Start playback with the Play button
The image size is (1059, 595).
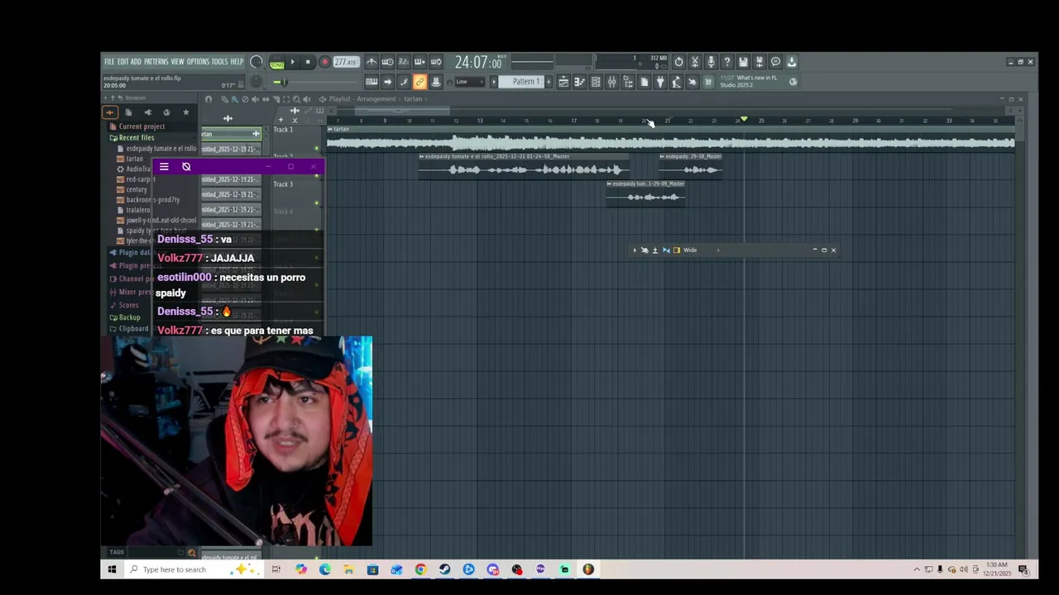click(292, 62)
